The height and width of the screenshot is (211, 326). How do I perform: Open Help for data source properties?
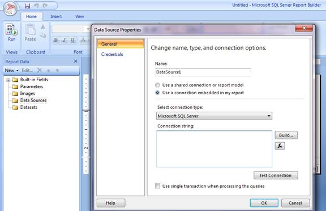(x=111, y=203)
